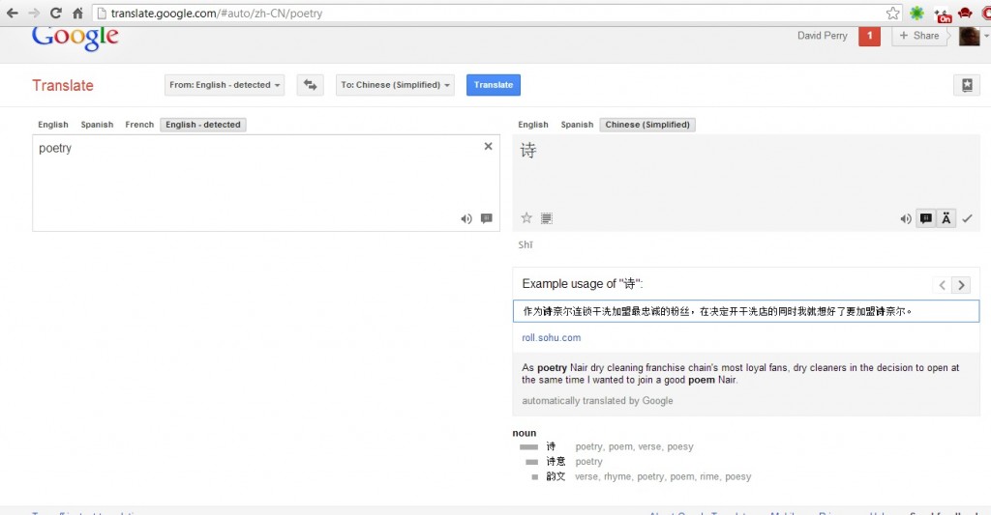Star the translation to save it
This screenshot has height=515, width=991.
coord(526,218)
